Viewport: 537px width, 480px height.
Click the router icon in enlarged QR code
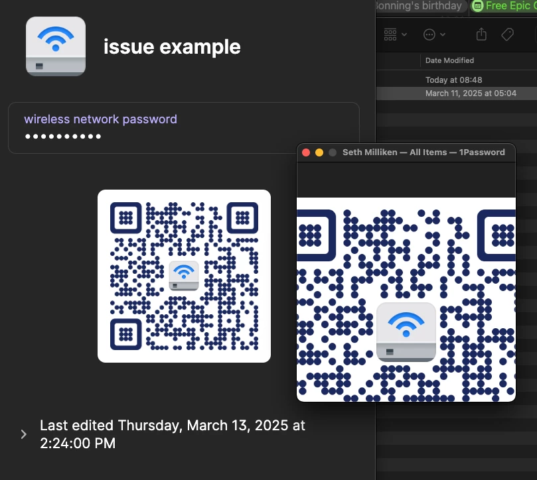point(406,332)
